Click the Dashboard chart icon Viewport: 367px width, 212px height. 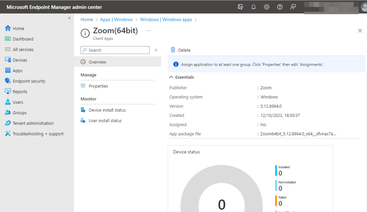(x=8, y=39)
